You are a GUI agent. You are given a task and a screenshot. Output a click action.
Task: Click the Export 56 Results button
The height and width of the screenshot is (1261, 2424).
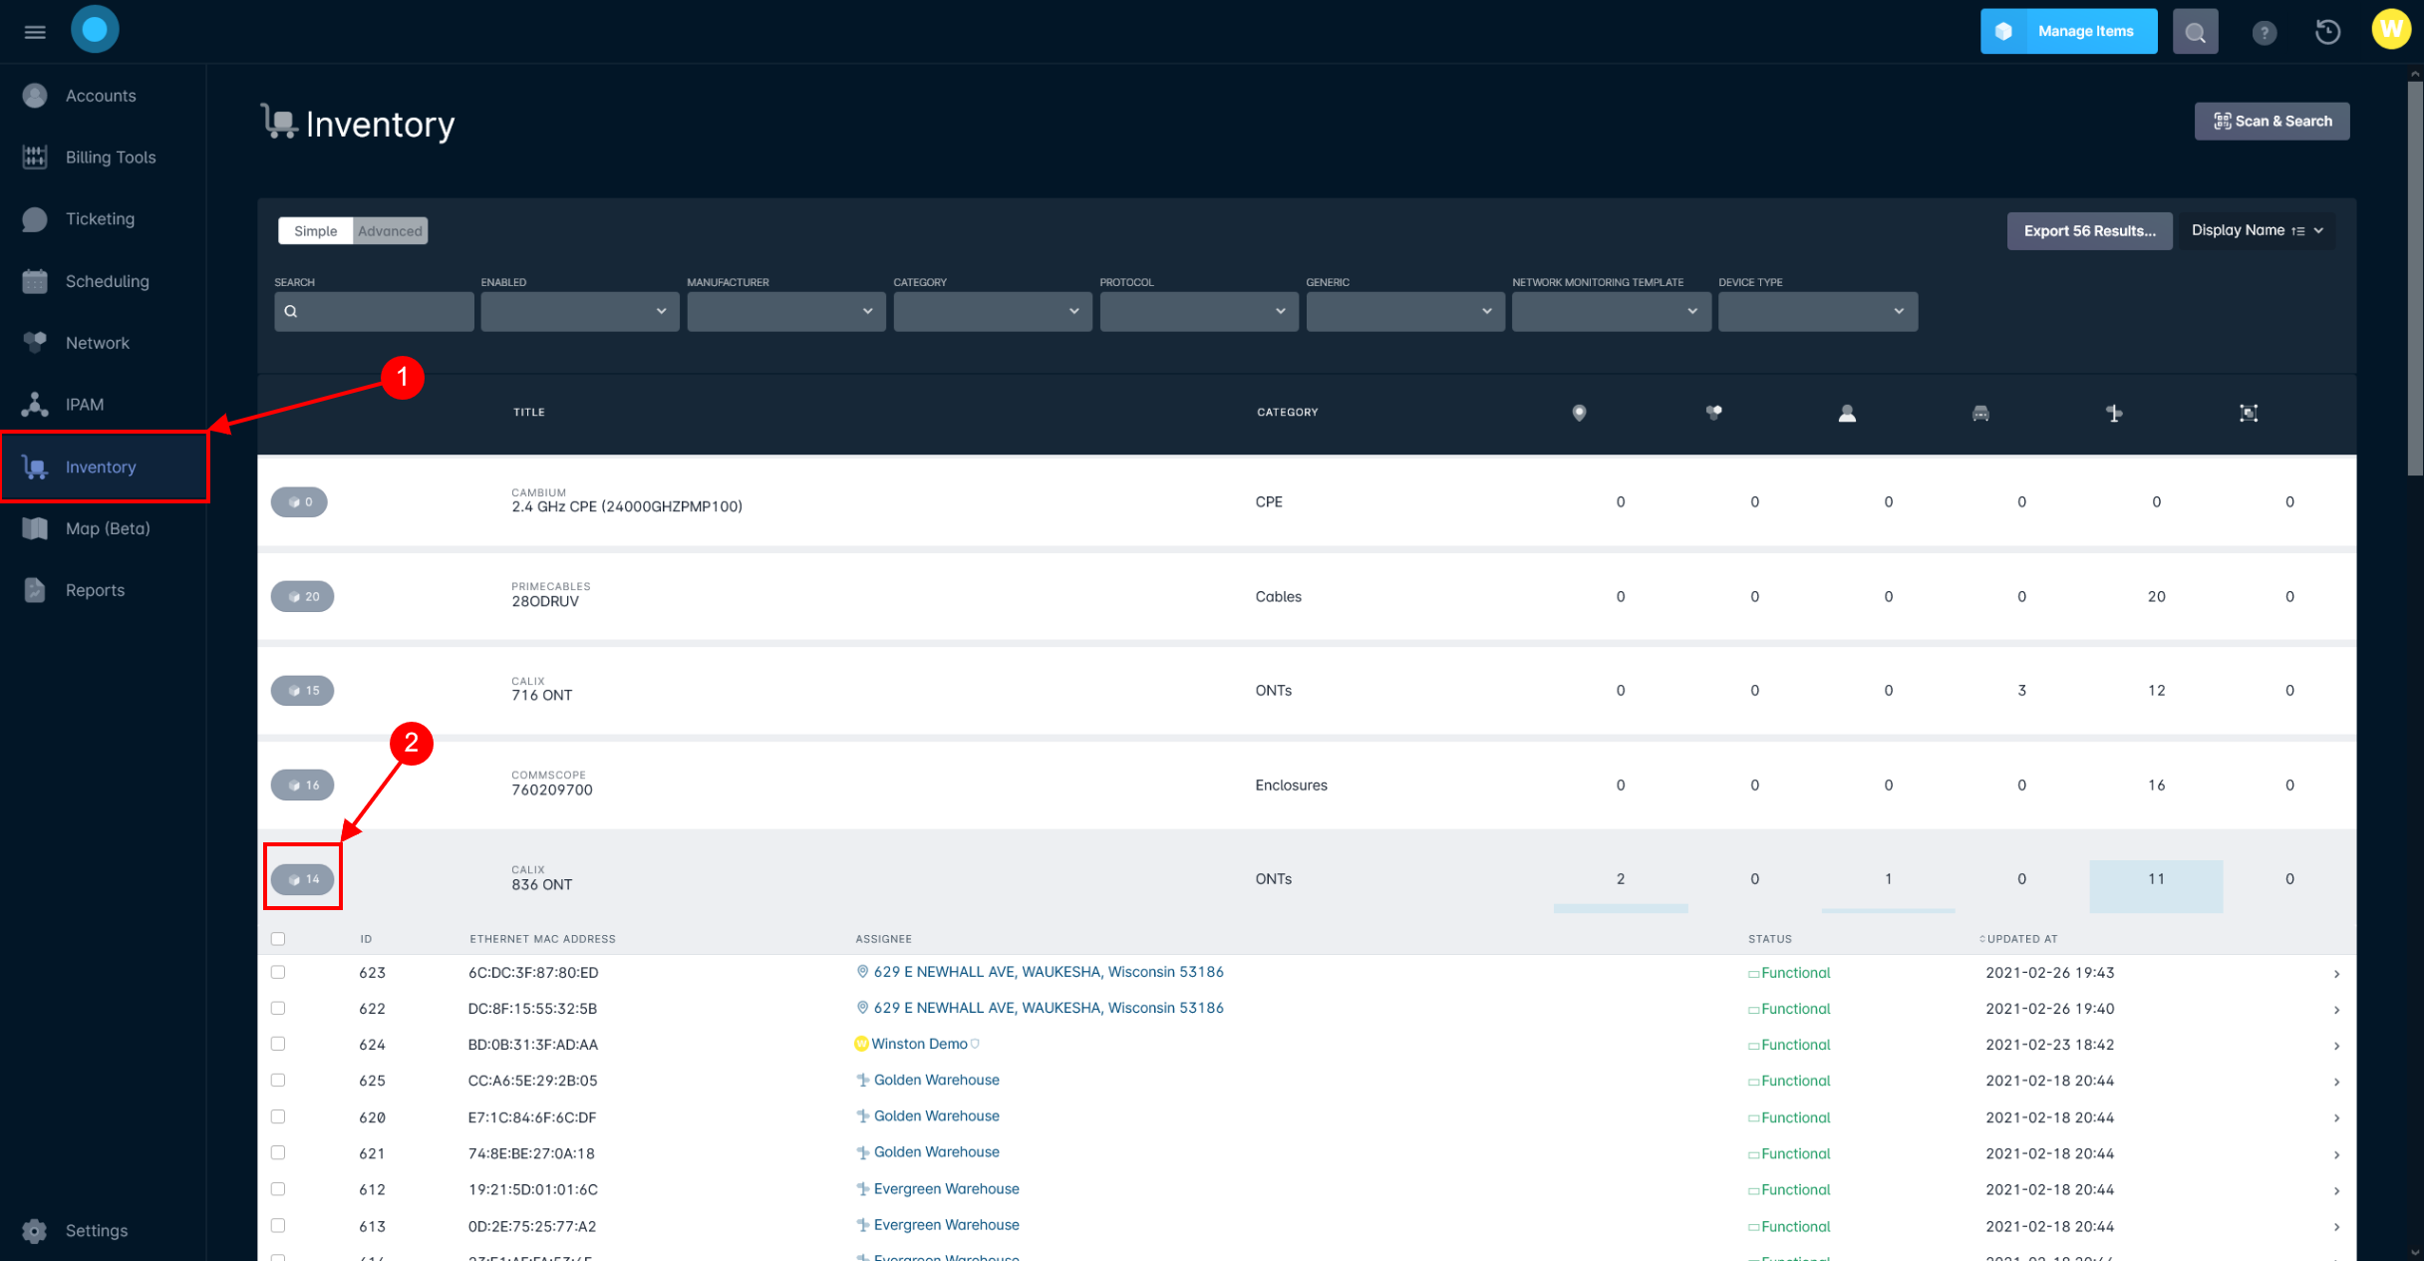(x=2089, y=230)
